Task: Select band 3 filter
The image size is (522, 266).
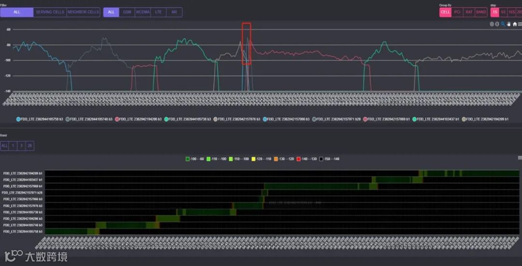Action: (21, 146)
